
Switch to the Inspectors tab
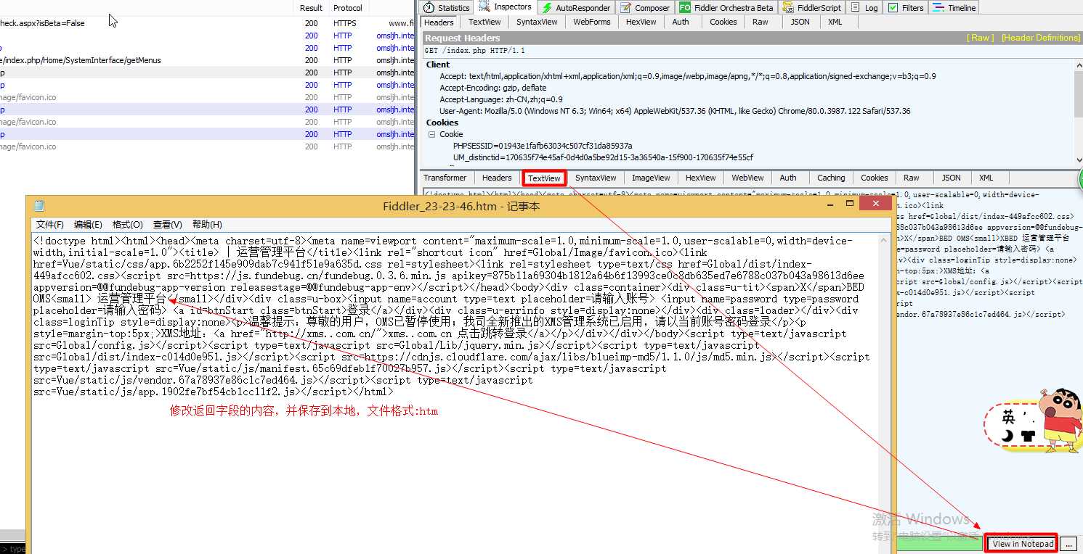click(506, 7)
